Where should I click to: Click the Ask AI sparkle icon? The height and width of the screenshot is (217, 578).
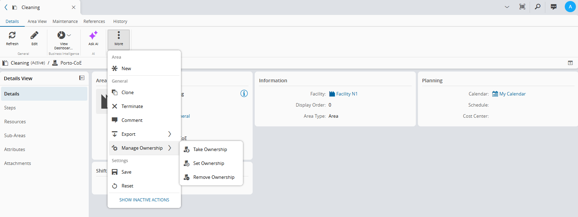click(x=93, y=35)
